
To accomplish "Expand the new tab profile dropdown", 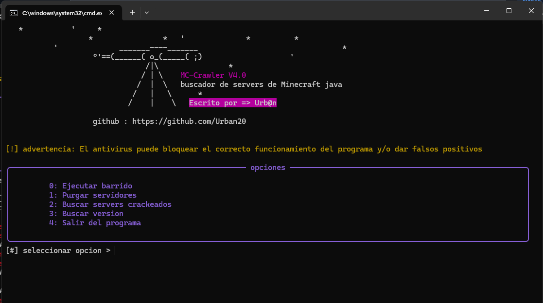I will (x=147, y=13).
